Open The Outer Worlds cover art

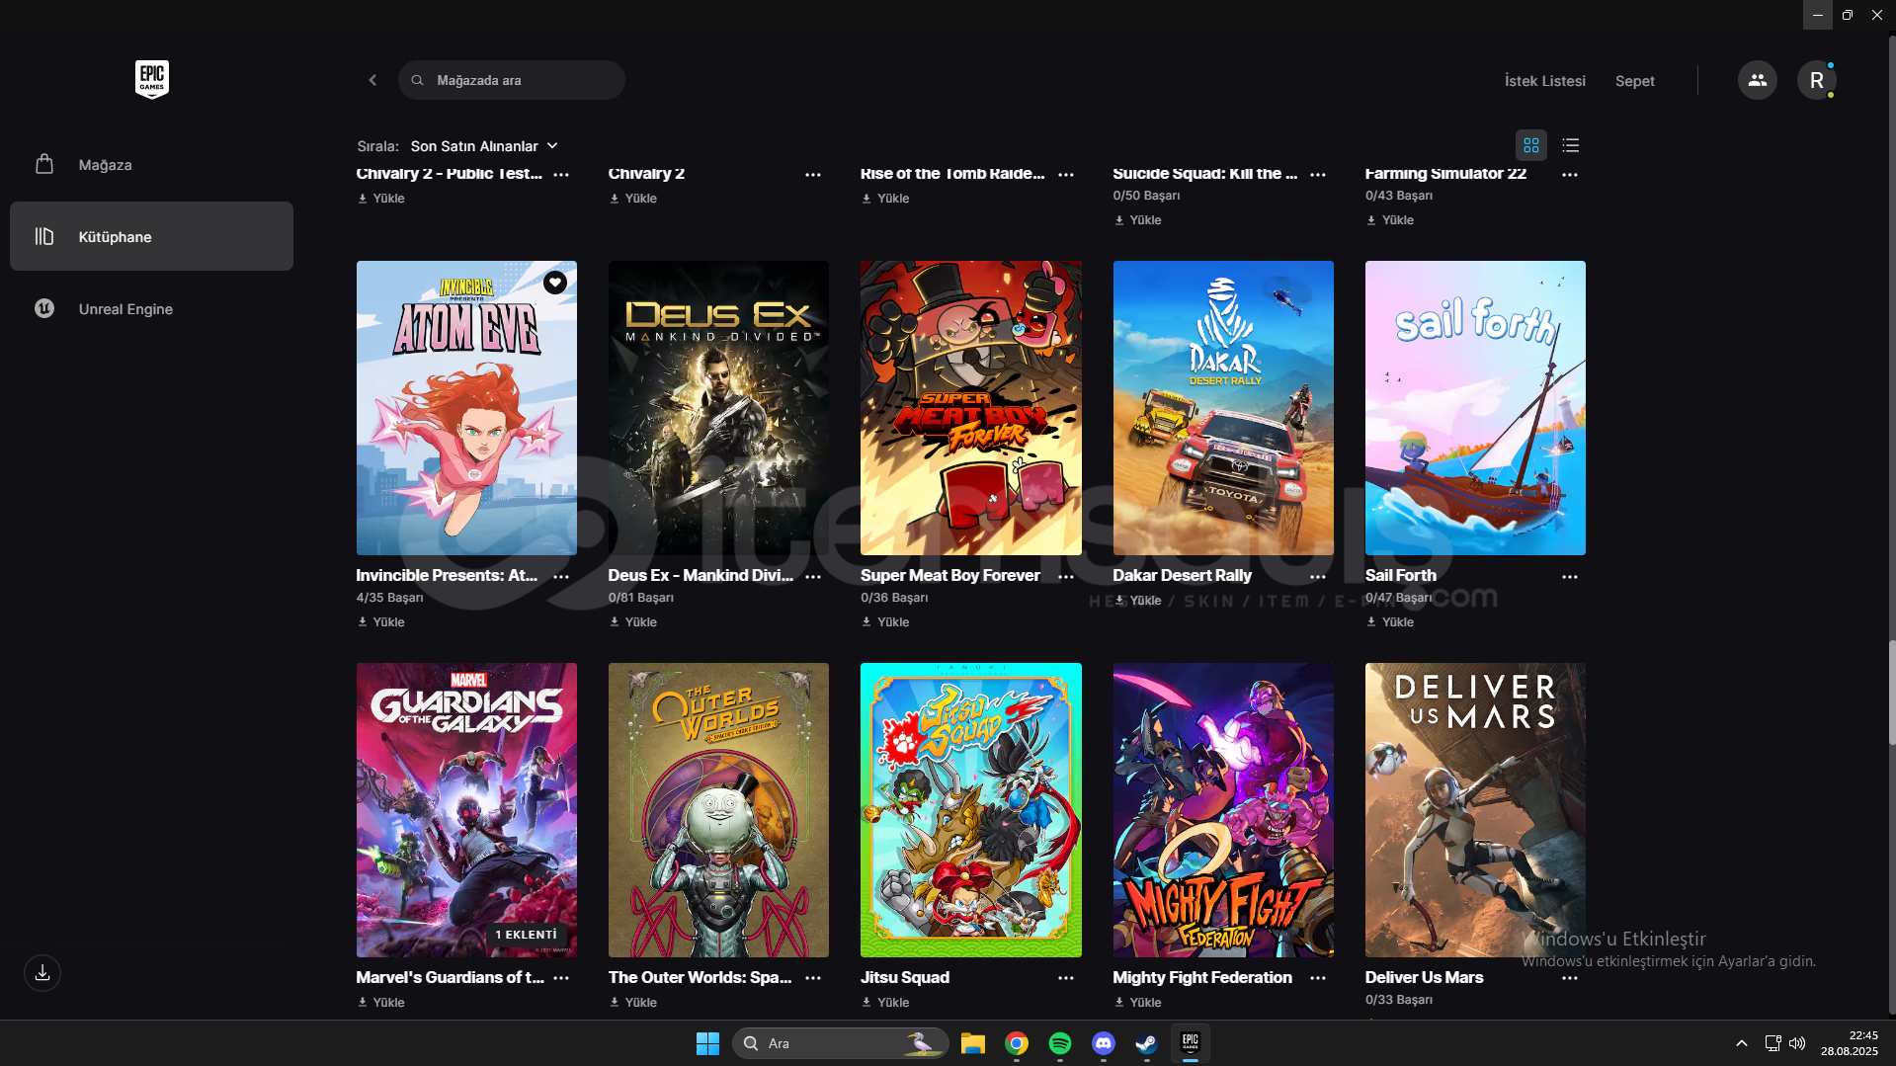(x=718, y=810)
